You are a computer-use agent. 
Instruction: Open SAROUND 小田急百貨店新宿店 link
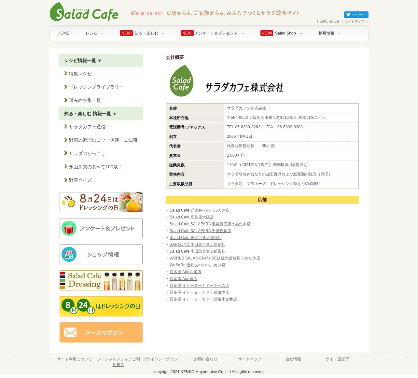(x=197, y=245)
